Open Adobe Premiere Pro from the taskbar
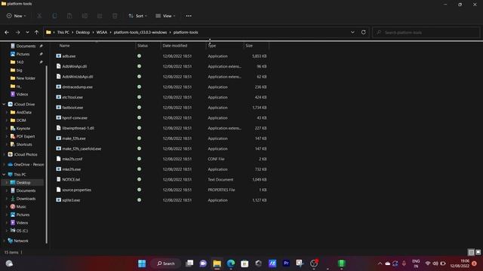 point(286,263)
